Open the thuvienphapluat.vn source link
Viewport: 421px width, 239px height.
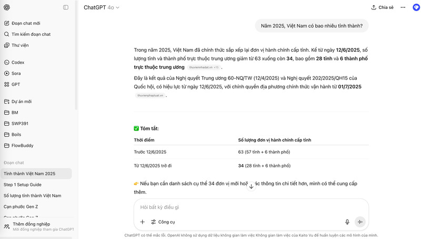(151, 96)
